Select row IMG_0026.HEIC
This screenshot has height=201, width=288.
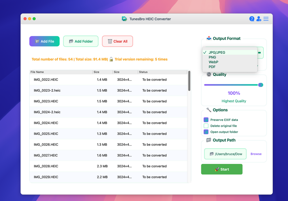[x=108, y=145]
